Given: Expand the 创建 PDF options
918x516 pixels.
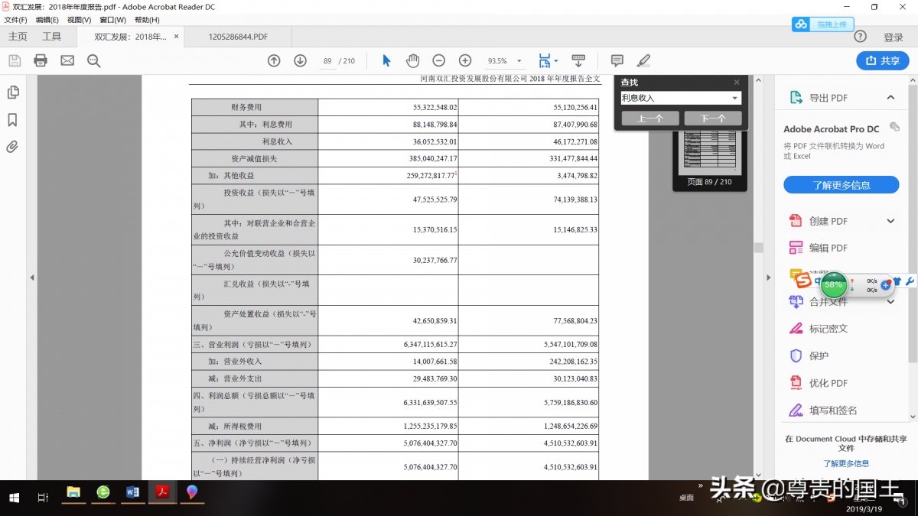Looking at the screenshot, I should tap(890, 221).
